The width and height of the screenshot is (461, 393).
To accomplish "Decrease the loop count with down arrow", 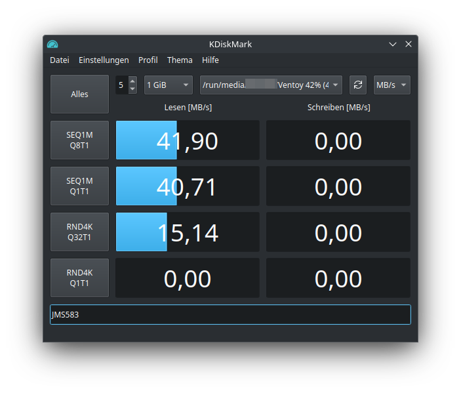I will (x=132, y=89).
